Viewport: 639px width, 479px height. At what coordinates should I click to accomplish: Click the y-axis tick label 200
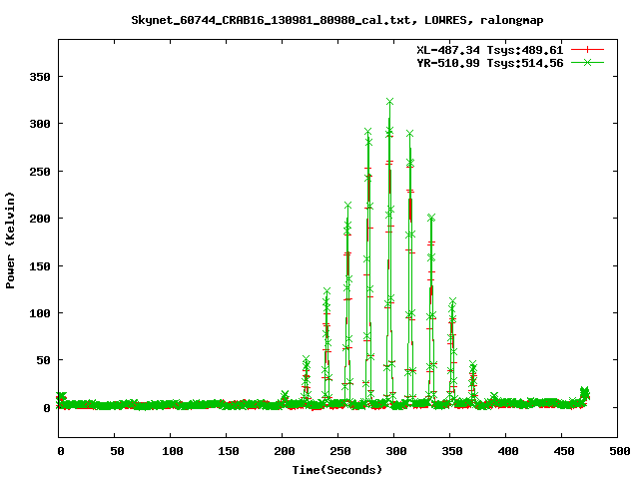click(x=40, y=219)
